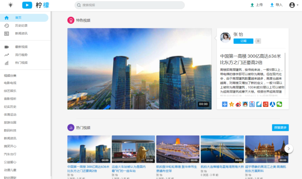Toggle the lightbulb theme icon

(11, 5)
